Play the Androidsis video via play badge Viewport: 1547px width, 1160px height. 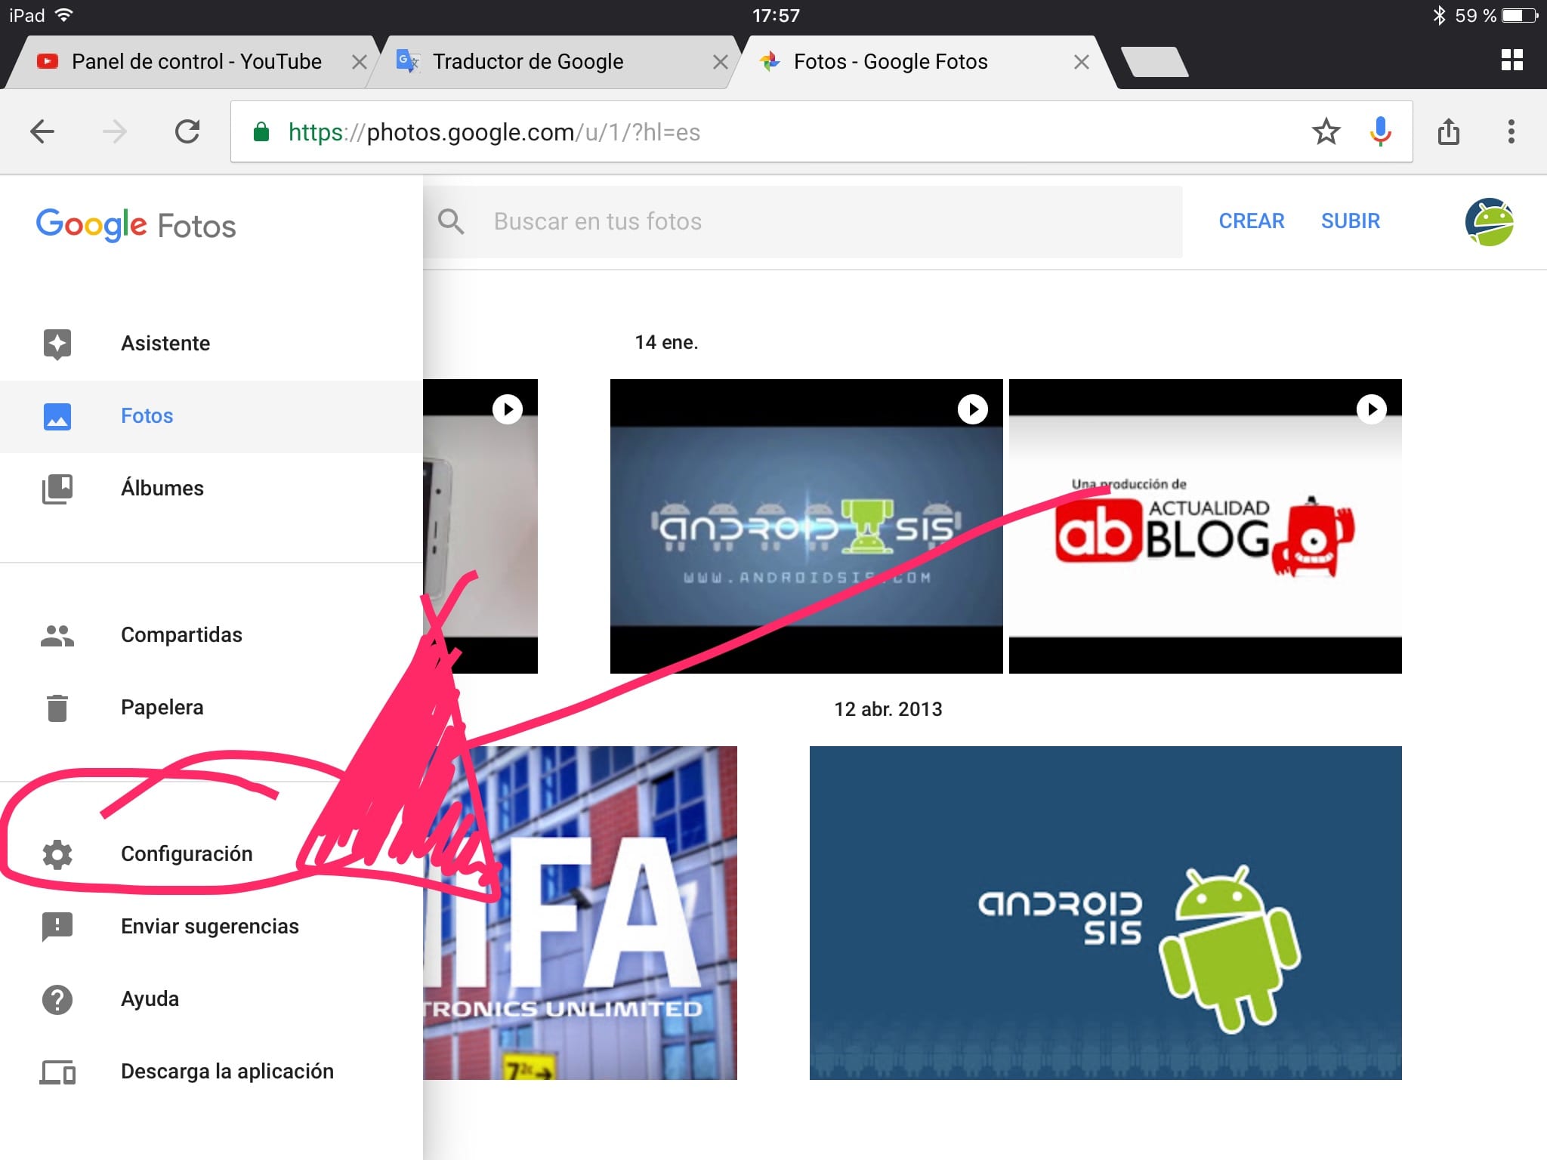(973, 409)
